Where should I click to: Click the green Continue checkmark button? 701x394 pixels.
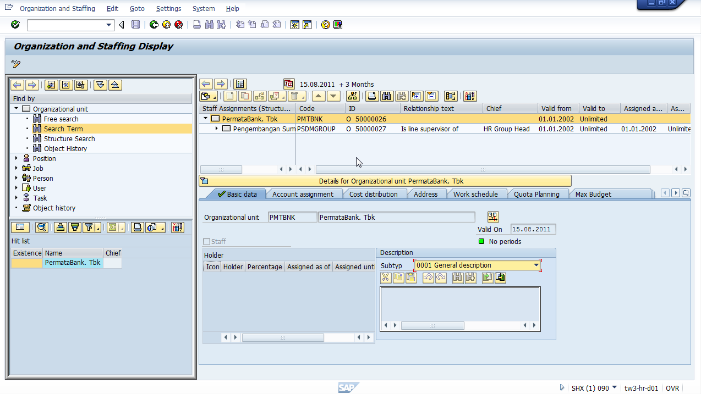click(15, 25)
